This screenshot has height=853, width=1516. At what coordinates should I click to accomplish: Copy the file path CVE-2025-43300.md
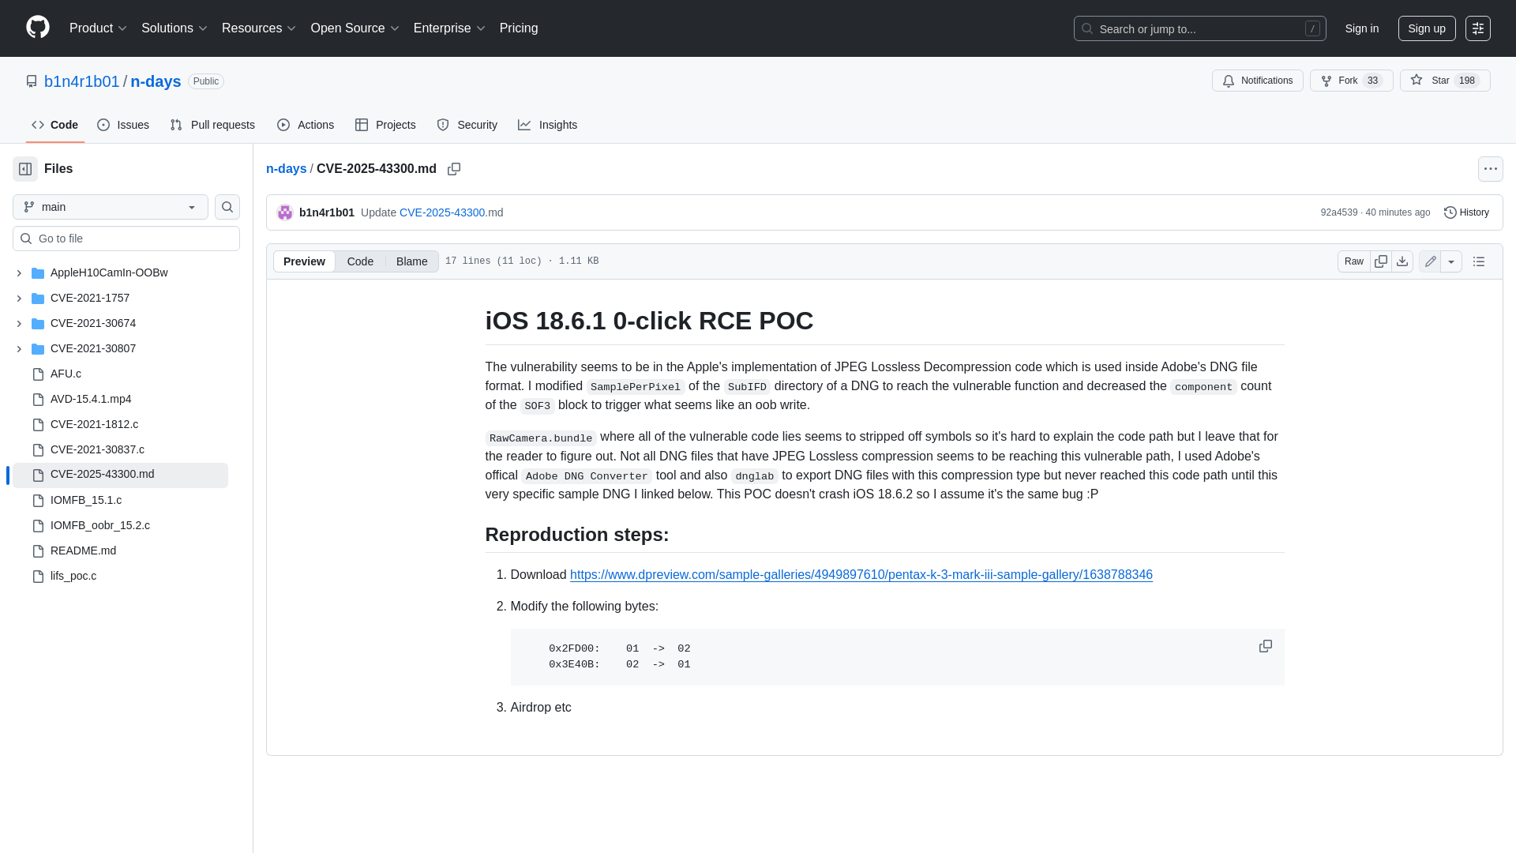point(454,169)
